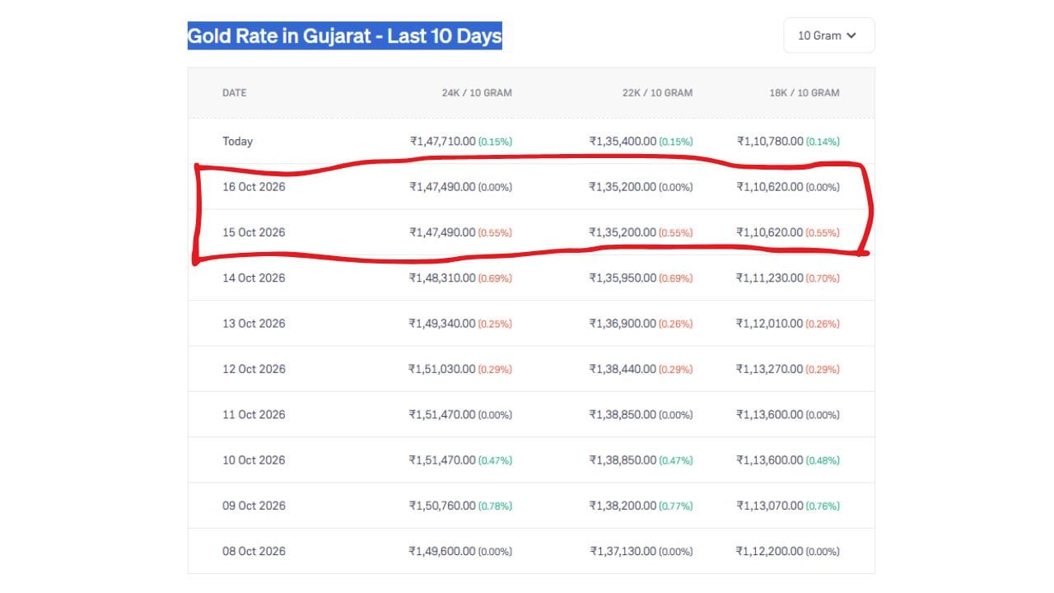
Task: Click the ₹1,38,440.00 22K rate
Action: click(x=623, y=369)
